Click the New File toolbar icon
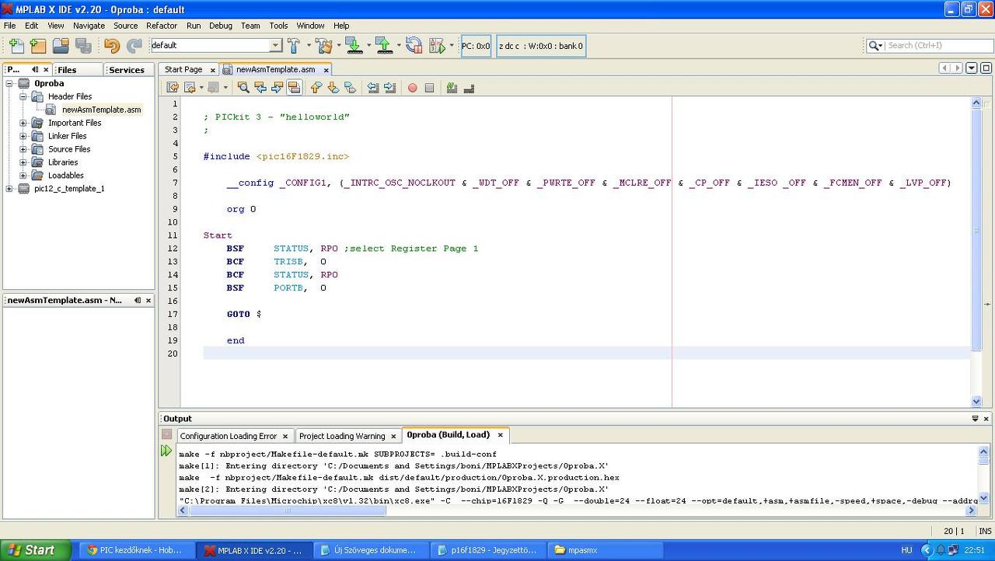The image size is (995, 561). click(x=16, y=46)
